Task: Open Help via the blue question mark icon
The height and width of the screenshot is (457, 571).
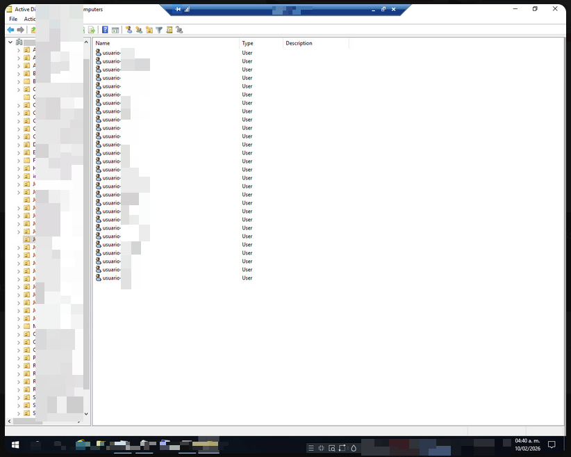Action: click(x=105, y=30)
